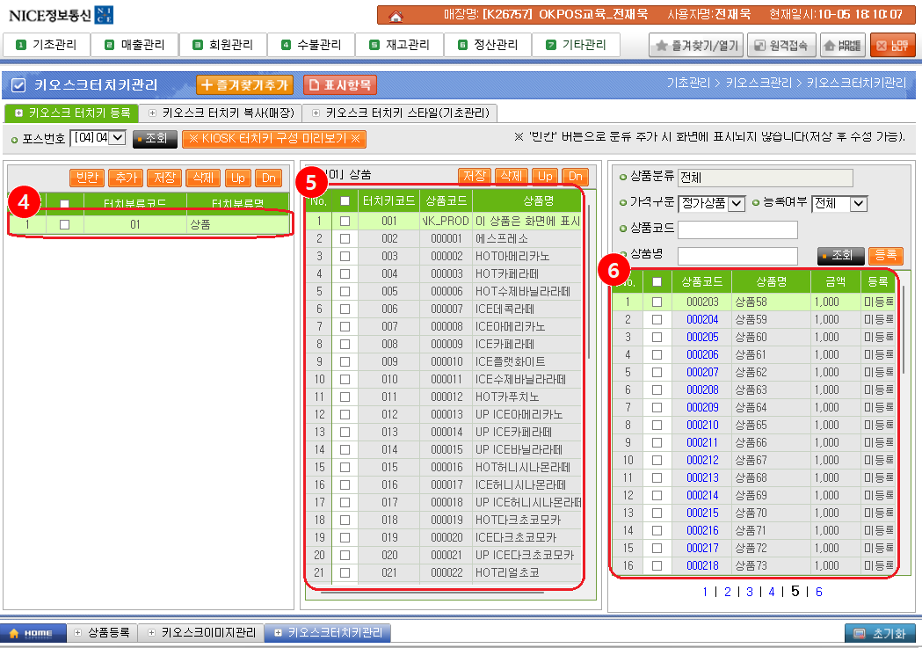Go to the HOME PAGE icon button
This screenshot has height=648, width=922.
click(x=841, y=45)
